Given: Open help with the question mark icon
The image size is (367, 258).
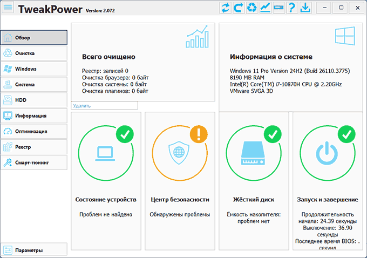Looking at the screenshot, I should click(292, 8).
